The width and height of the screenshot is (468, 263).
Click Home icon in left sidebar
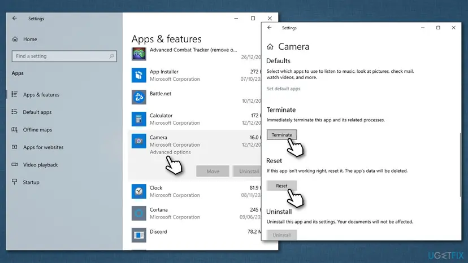[15, 39]
